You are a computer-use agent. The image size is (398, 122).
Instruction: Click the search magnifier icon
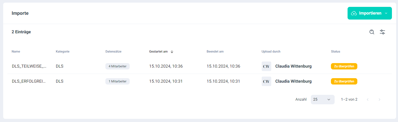pos(372,32)
